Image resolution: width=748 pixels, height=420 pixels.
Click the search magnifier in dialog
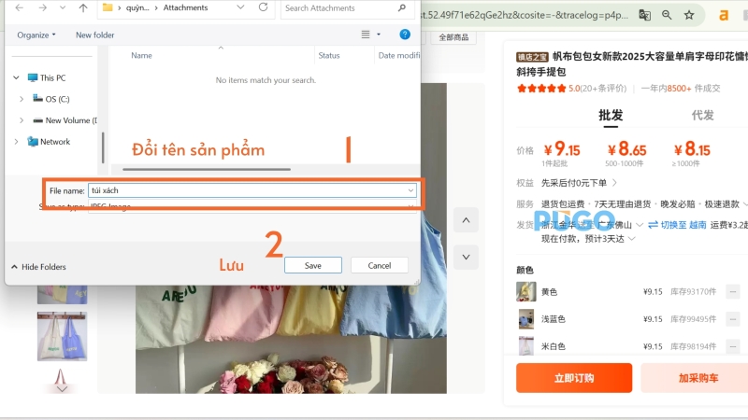(x=402, y=7)
